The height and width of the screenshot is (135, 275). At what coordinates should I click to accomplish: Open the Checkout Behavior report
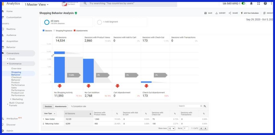click(x=16, y=78)
